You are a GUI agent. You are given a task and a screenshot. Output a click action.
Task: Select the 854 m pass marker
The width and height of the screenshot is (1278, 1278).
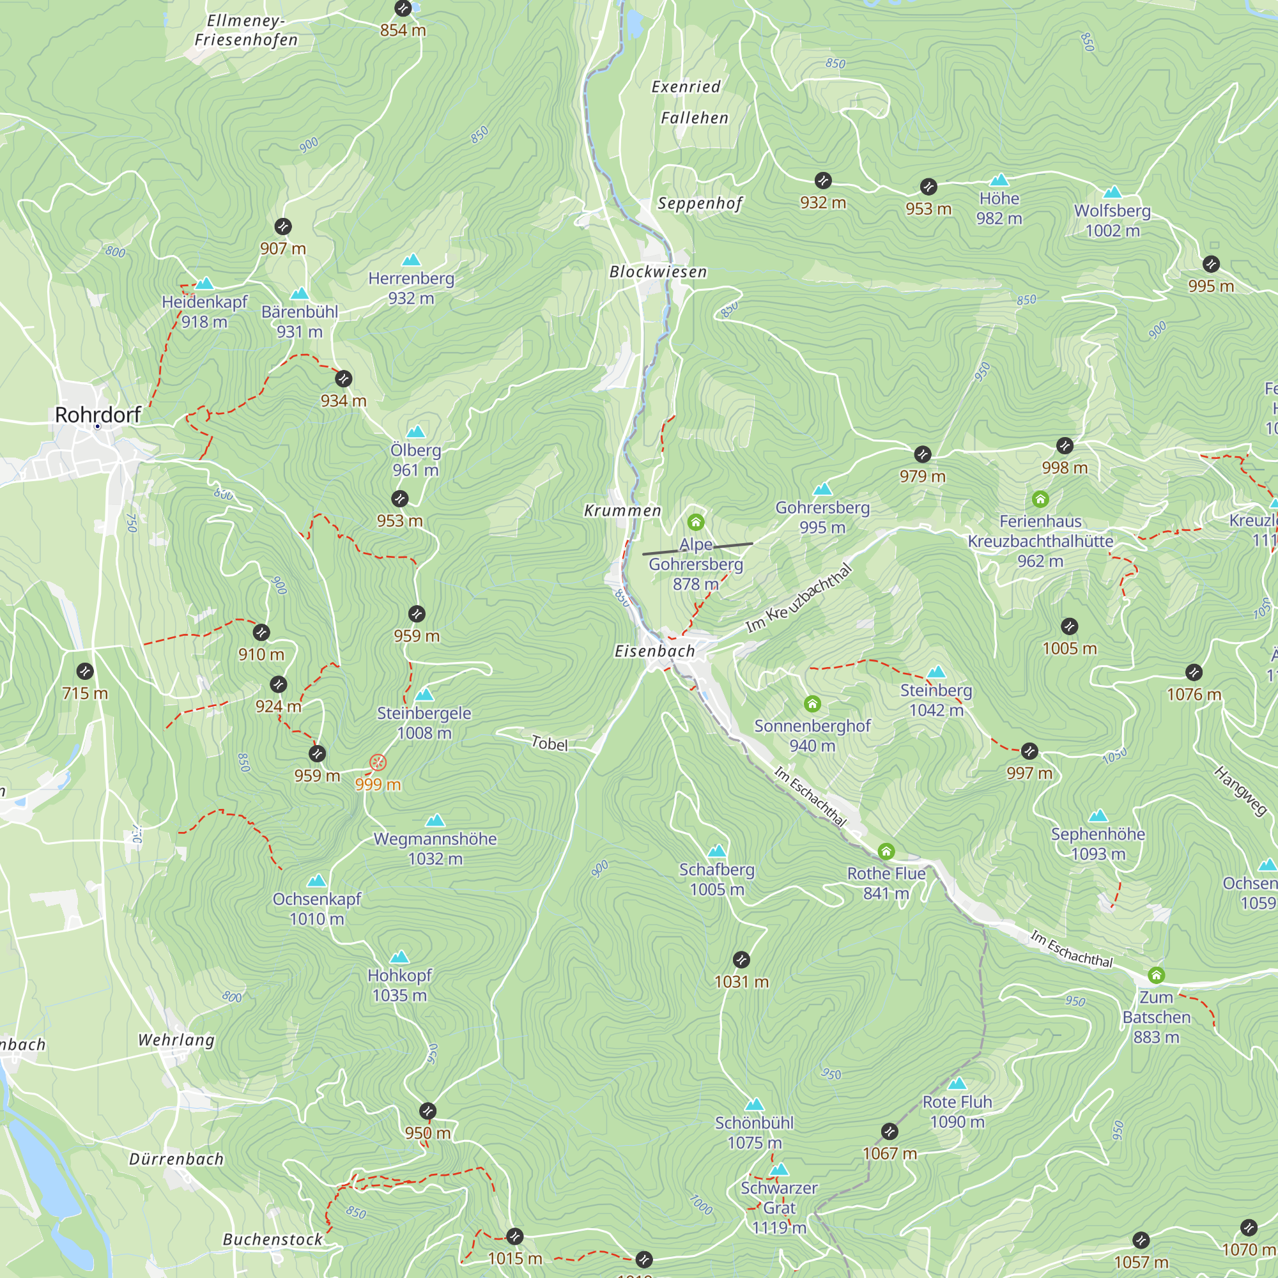tap(403, 8)
